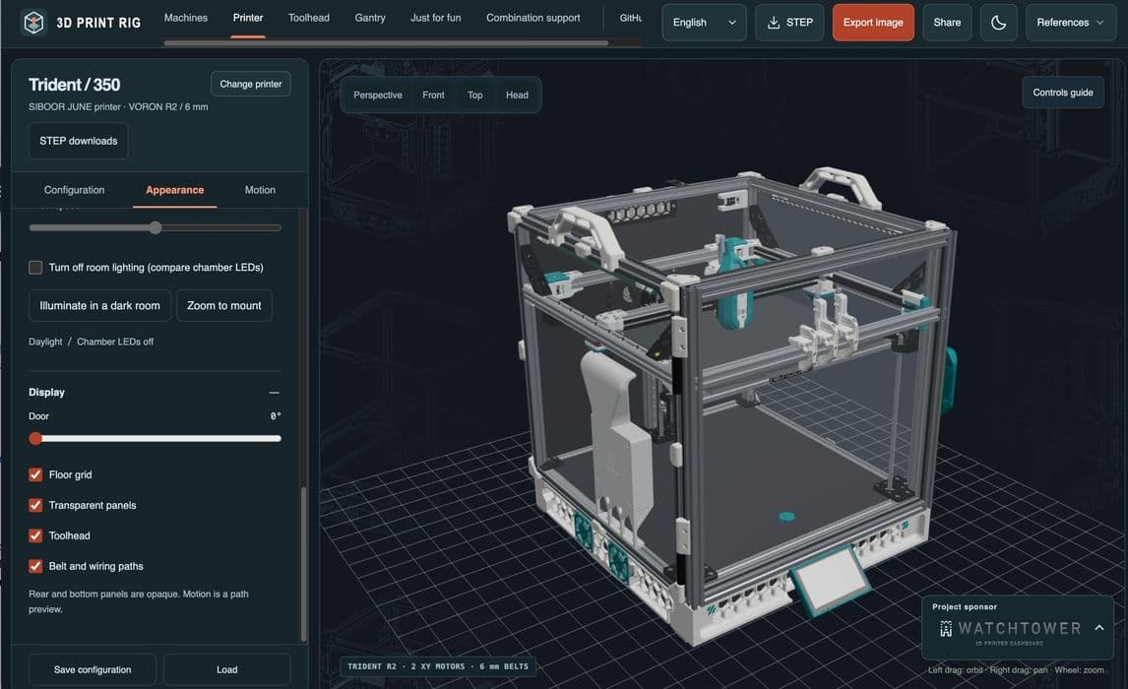Click the STEP download button in header
1128x689 pixels.
pyautogui.click(x=789, y=23)
